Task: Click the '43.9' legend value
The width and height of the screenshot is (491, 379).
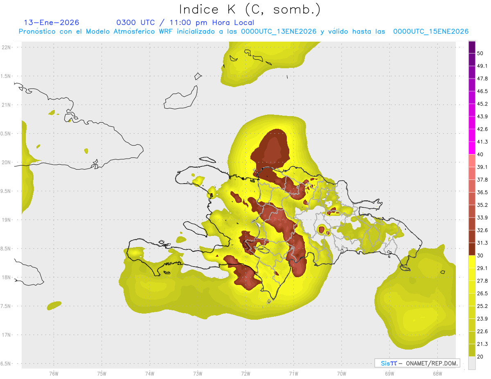Action: coord(482,117)
